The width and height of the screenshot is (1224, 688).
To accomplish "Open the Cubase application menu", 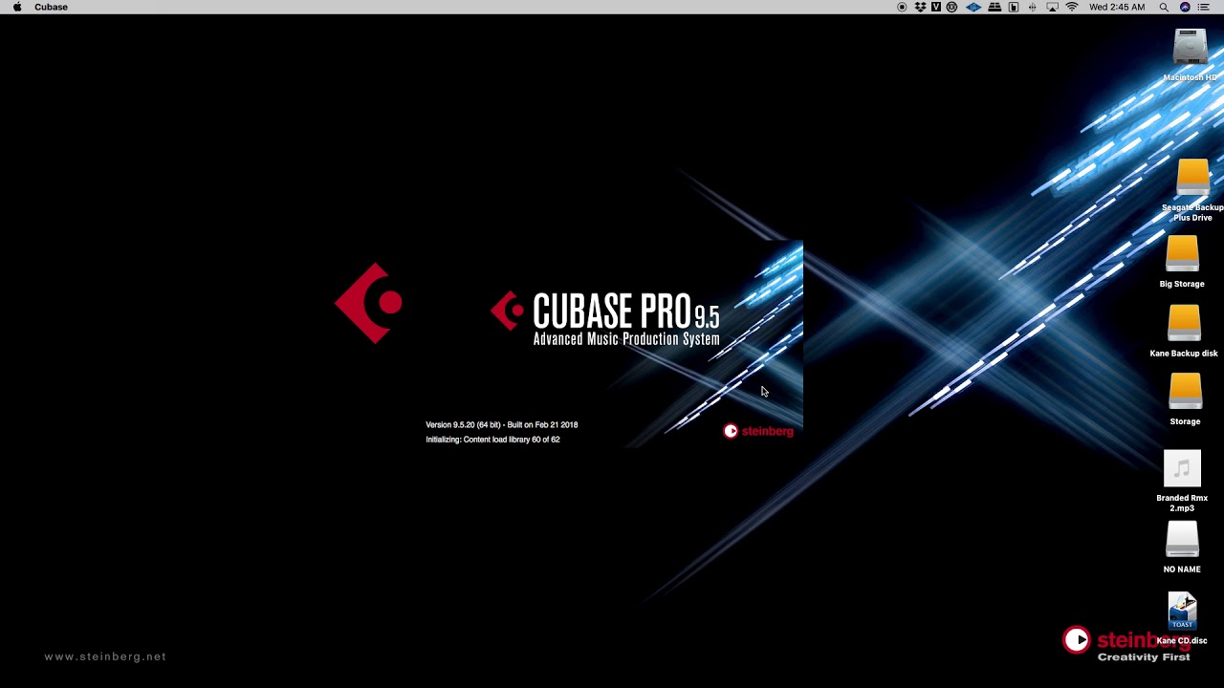I will coord(51,7).
